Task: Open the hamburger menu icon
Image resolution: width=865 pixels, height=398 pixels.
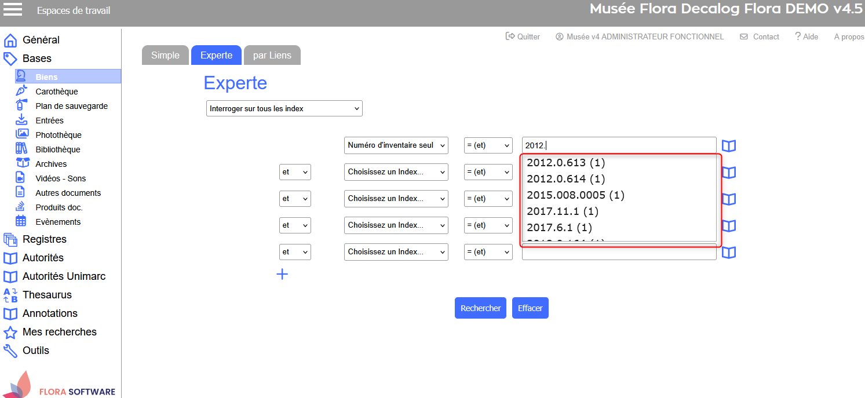Action: [13, 10]
